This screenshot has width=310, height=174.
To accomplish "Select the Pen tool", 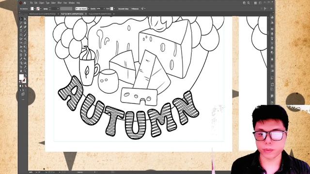I will tap(21, 27).
